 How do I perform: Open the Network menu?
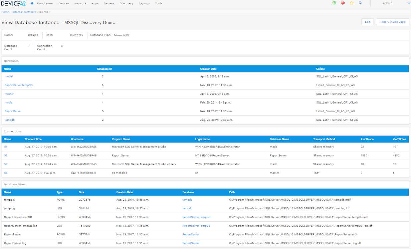[80, 3]
